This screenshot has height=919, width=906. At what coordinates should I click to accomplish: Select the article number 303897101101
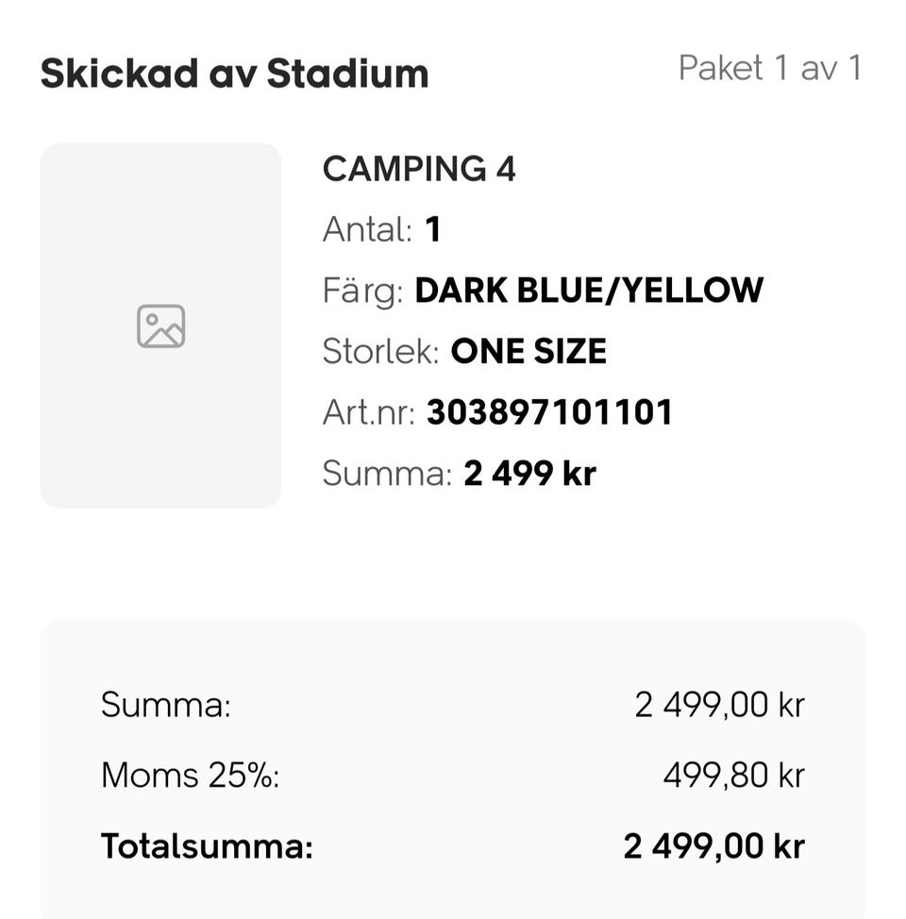[x=549, y=412]
